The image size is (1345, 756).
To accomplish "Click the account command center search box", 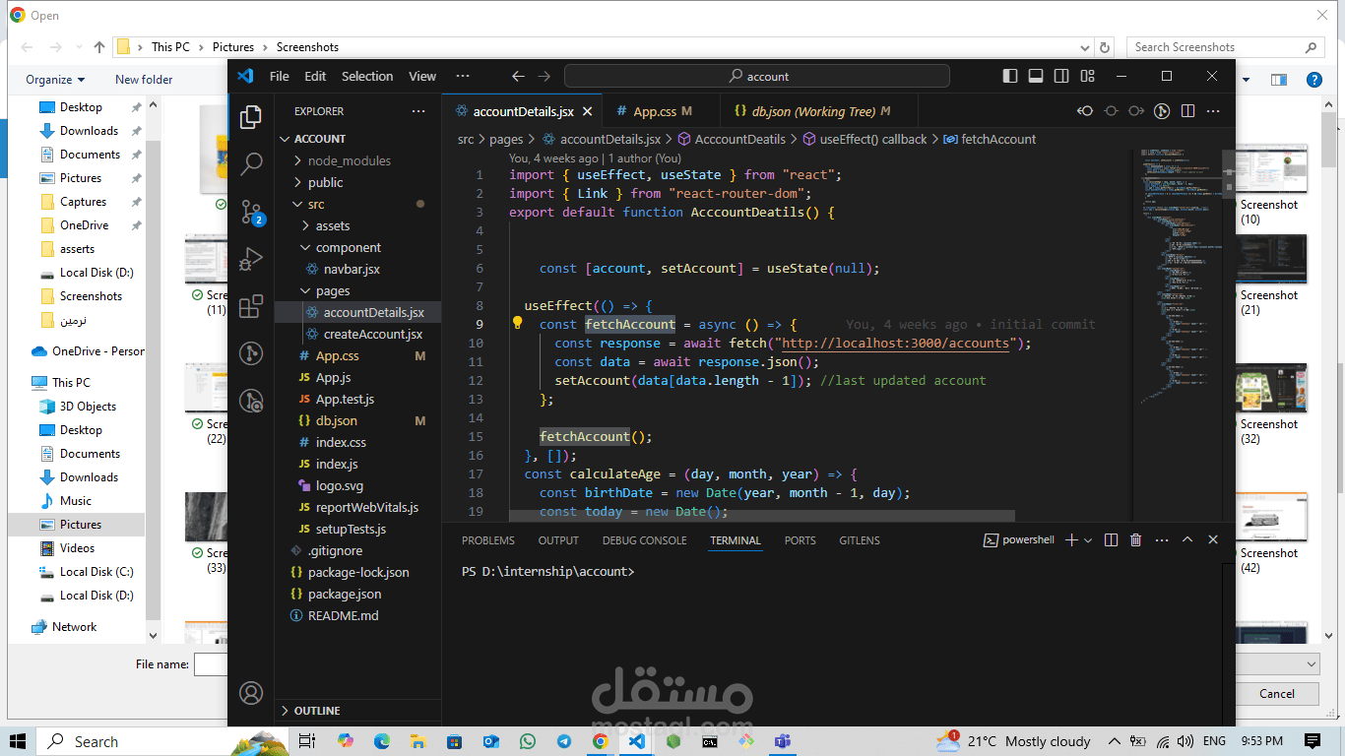I will [x=756, y=76].
